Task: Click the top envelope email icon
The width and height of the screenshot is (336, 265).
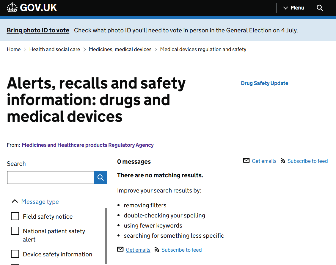Action: coord(246,160)
